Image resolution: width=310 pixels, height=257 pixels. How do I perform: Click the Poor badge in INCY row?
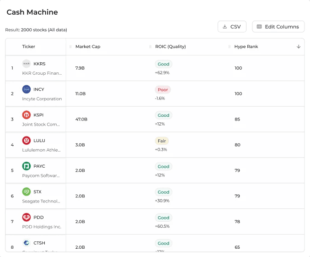coord(163,90)
